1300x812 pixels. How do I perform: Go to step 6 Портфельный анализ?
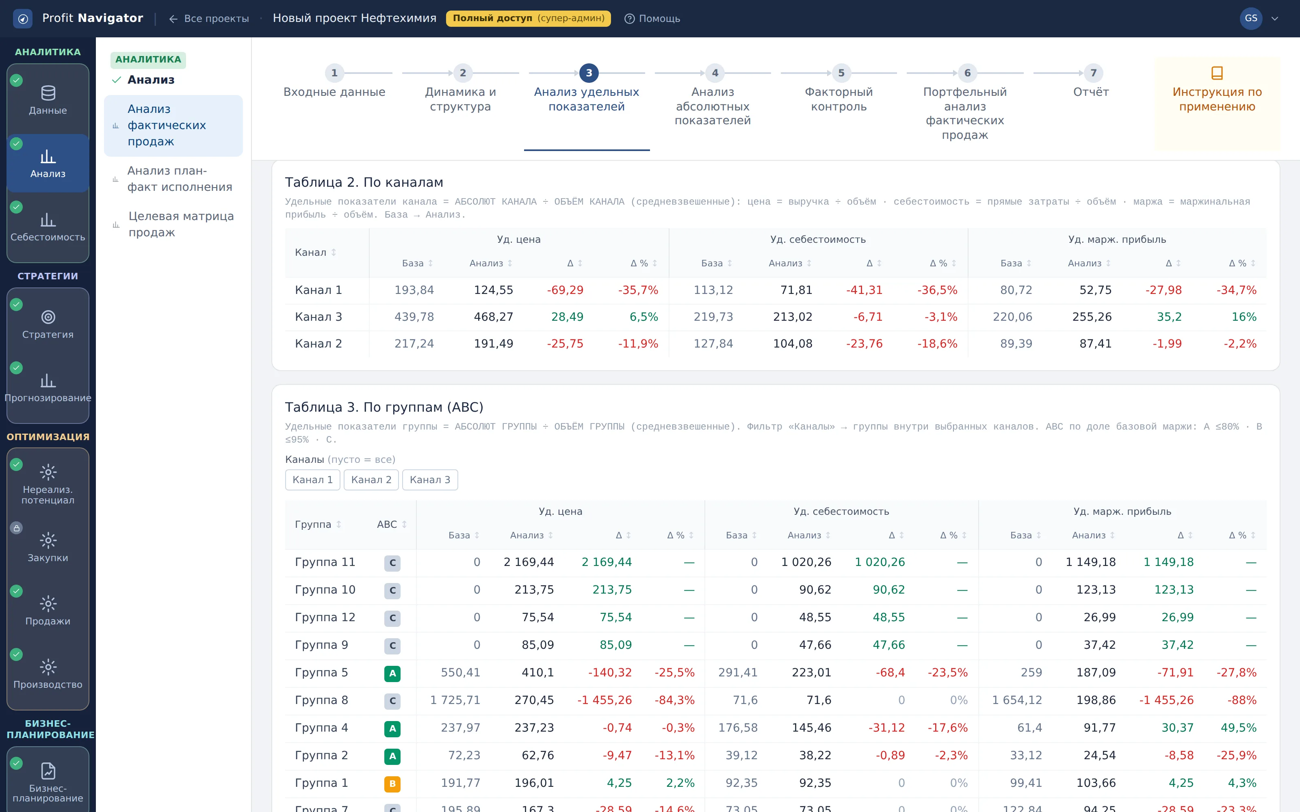(965, 104)
